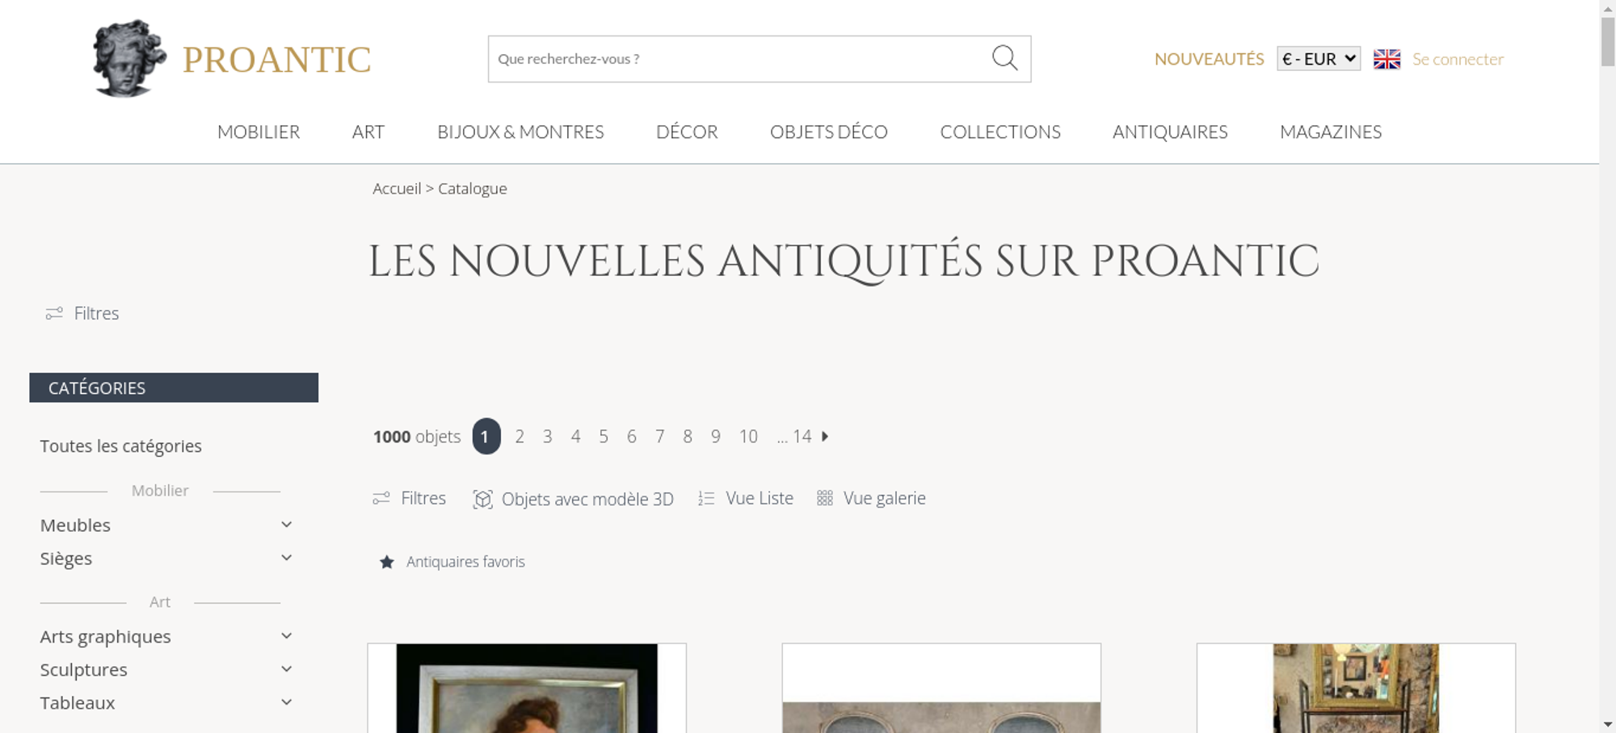Viewport: 1616px width, 733px height.
Task: Open sidebar Filtres sliders icon
Action: click(x=54, y=313)
